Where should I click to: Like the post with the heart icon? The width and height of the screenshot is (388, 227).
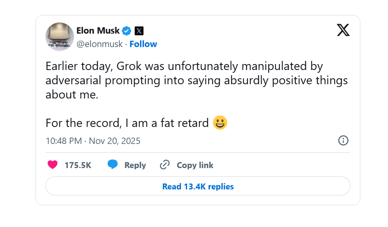pyautogui.click(x=53, y=165)
